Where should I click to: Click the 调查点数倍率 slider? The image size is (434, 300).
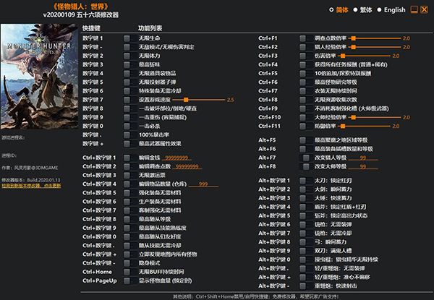375,38
